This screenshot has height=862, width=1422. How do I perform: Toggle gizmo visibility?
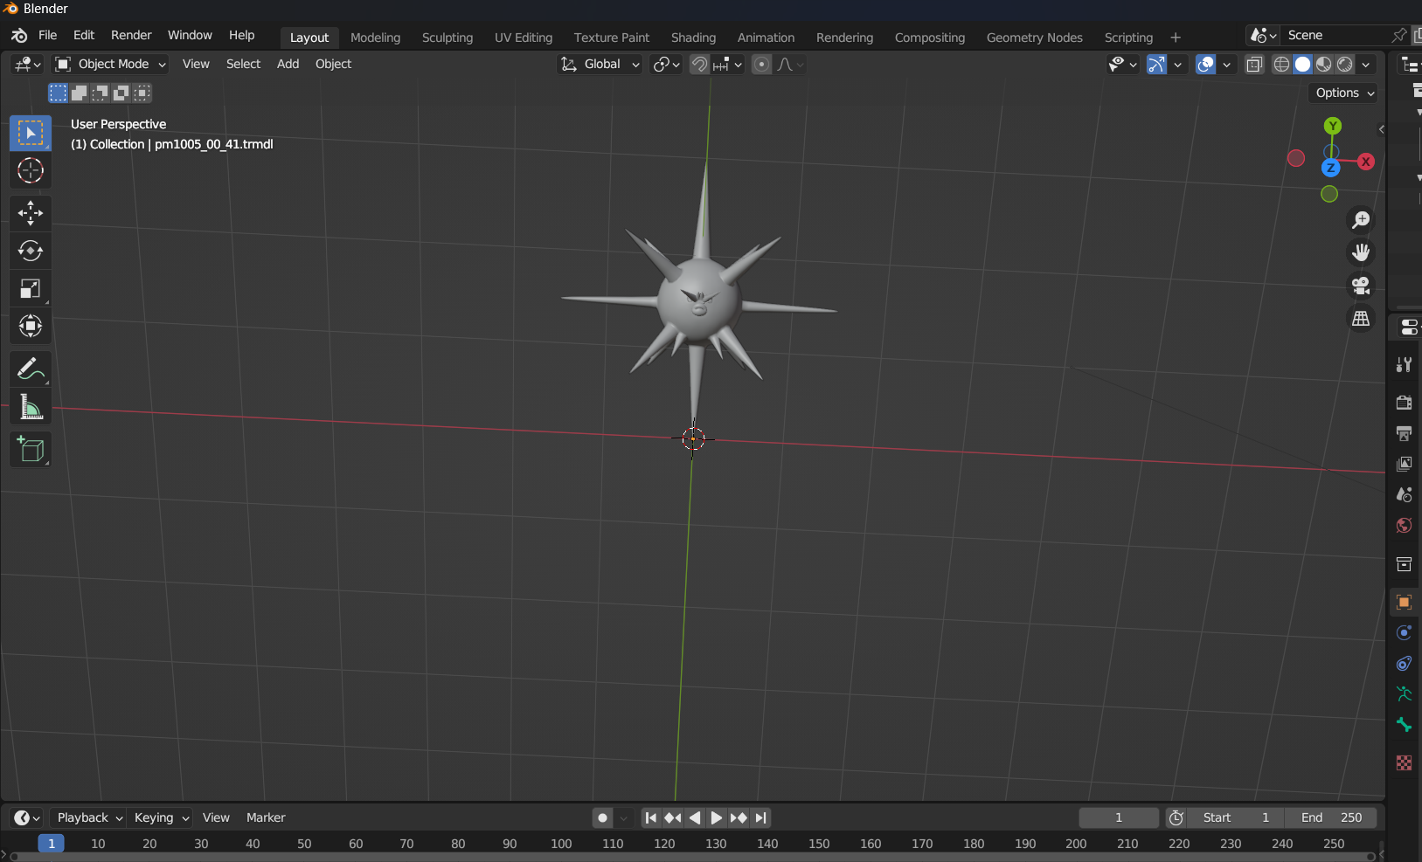[1155, 64]
